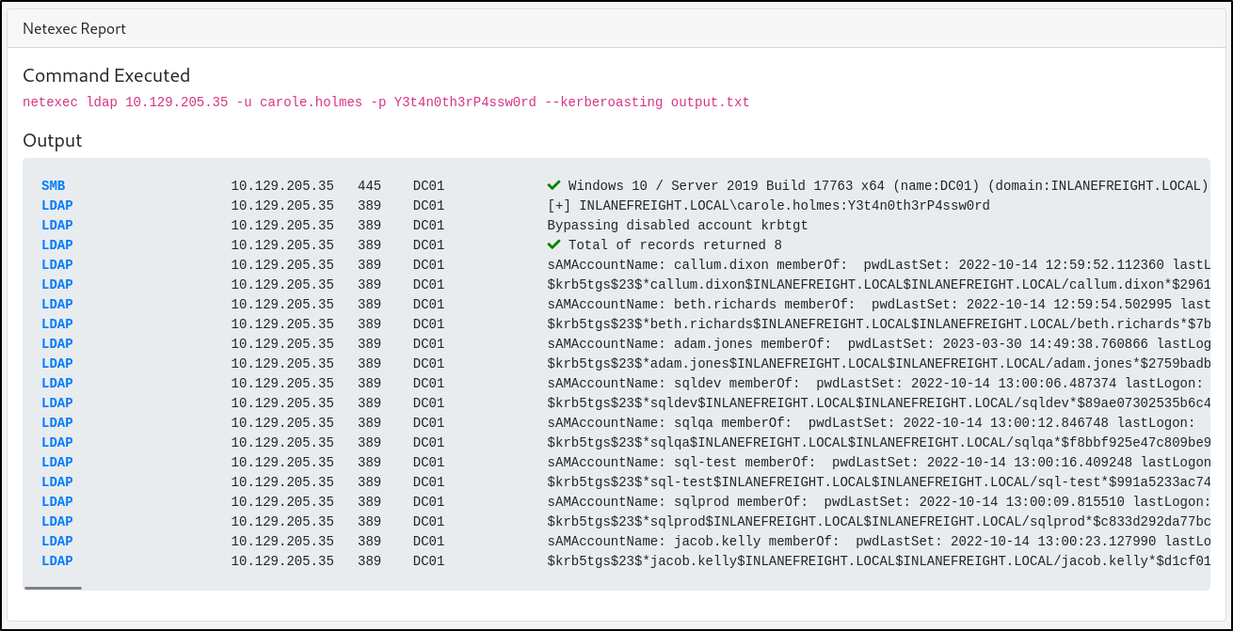Click the LDAP label in the krbtgt row
The width and height of the screenshot is (1233, 631).
[x=57, y=226]
